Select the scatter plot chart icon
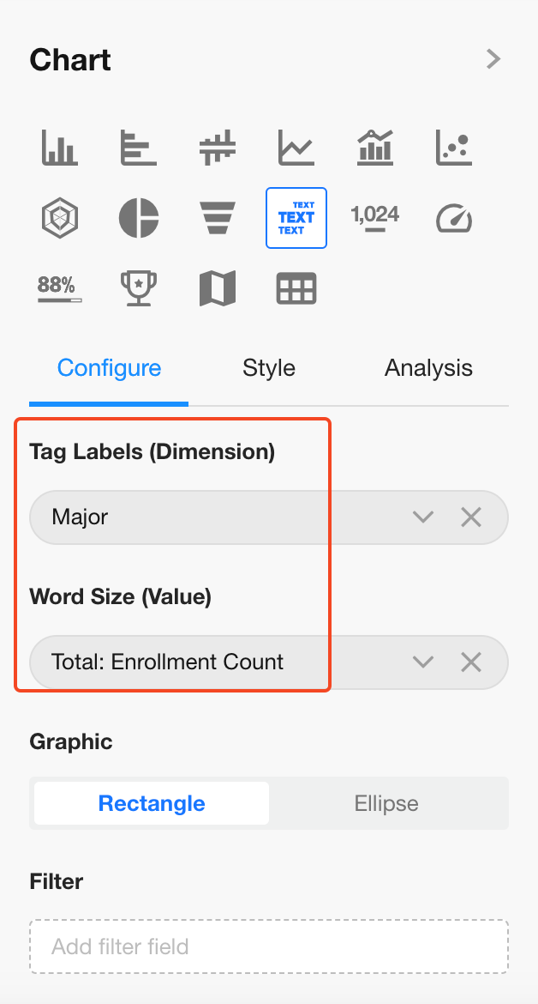The image size is (538, 1004). (x=454, y=148)
